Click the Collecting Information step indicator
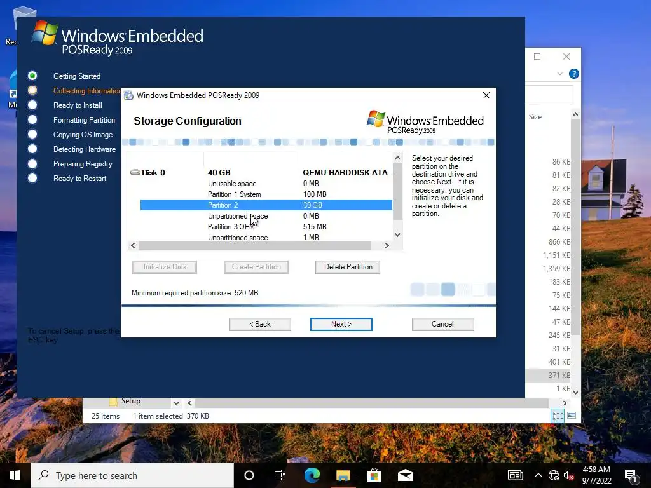 pyautogui.click(x=32, y=90)
